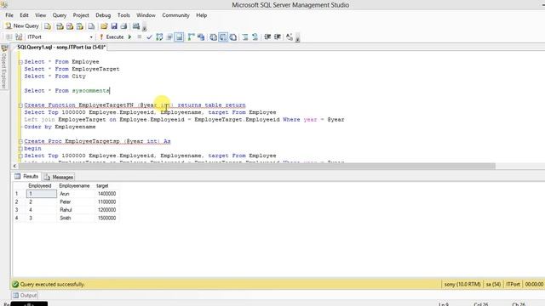The image size is (545, 306).
Task: Open an Analysis Services XMLA Query
Action: (x=80, y=26)
